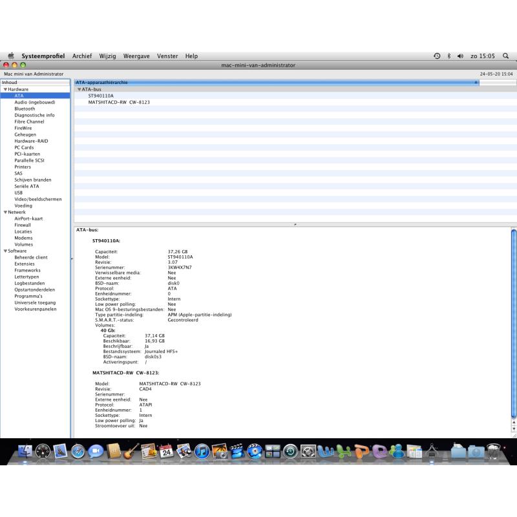The image size is (517, 517).
Task: Open the Help menu
Action: coord(191,56)
